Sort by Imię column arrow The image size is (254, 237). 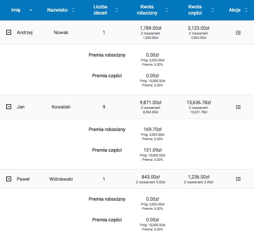pyautogui.click(x=31, y=10)
